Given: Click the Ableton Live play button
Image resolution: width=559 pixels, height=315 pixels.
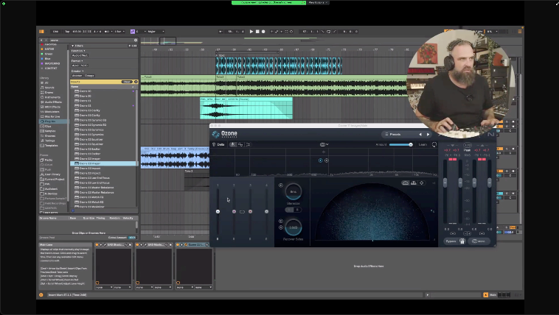Looking at the screenshot, I should click(x=251, y=32).
